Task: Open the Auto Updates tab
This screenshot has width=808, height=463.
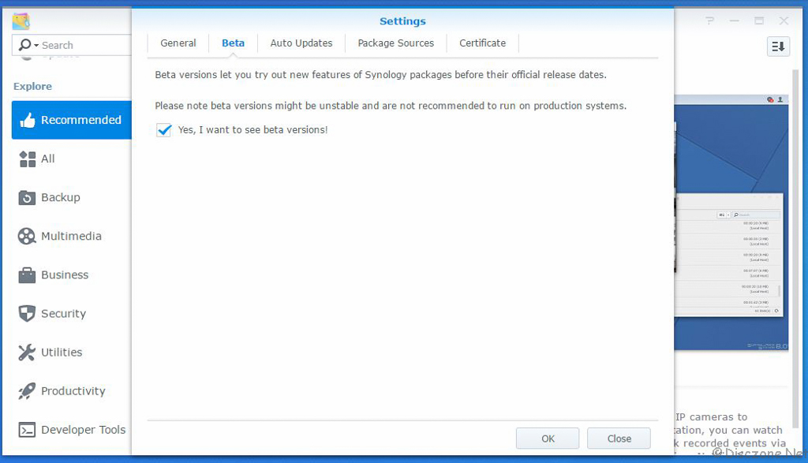Action: [301, 43]
